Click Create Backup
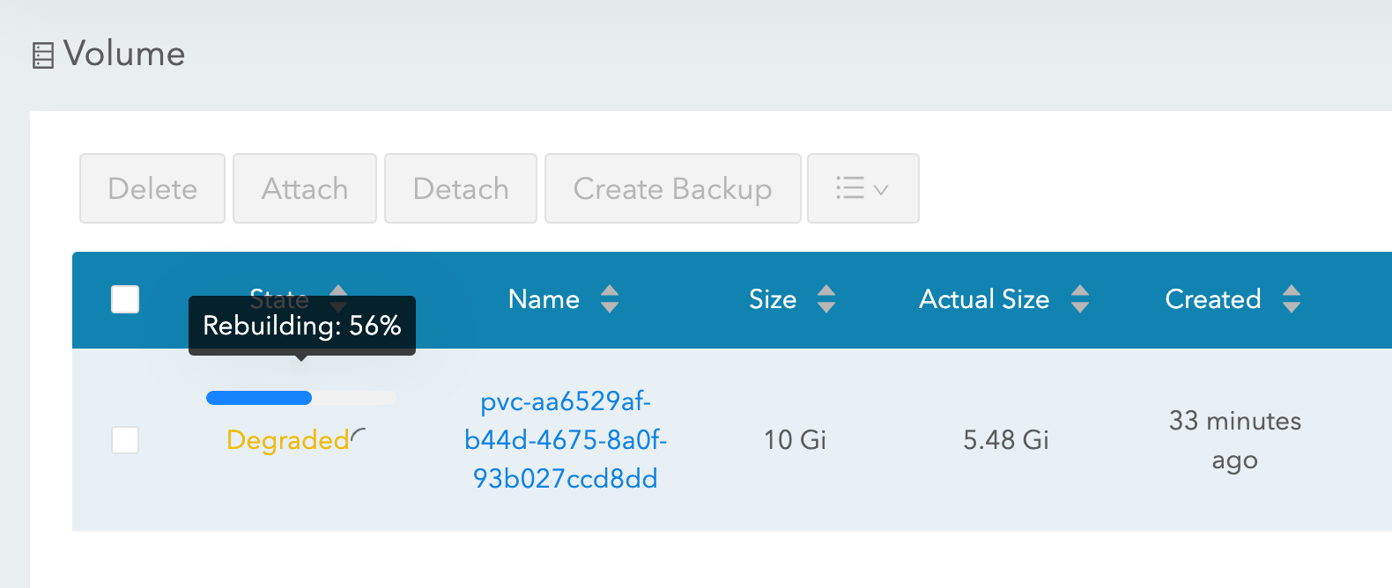Image resolution: width=1392 pixels, height=588 pixels. tap(672, 188)
